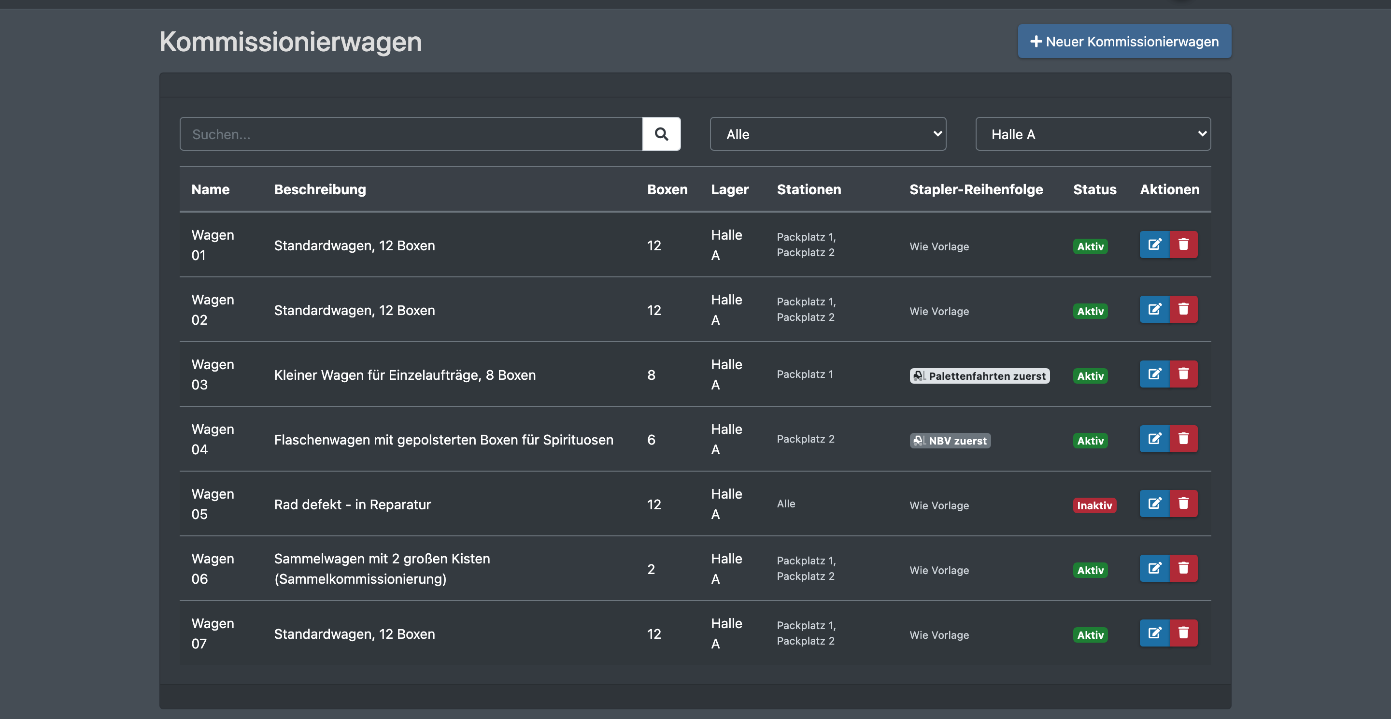Click the 'Kommissionierwagen' page heading
The image size is (1391, 719).
pos(290,42)
